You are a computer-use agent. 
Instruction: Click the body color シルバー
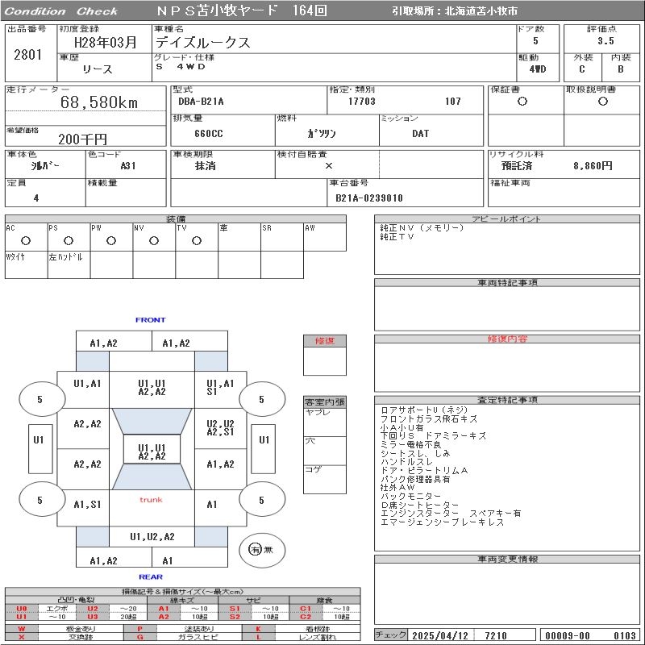(x=44, y=166)
